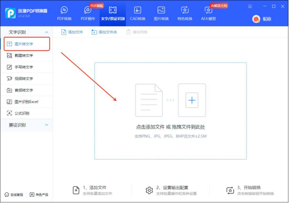This screenshot has height=203, width=289.
Task: Open the hamburger menu in title bar
Action: (x=250, y=6)
